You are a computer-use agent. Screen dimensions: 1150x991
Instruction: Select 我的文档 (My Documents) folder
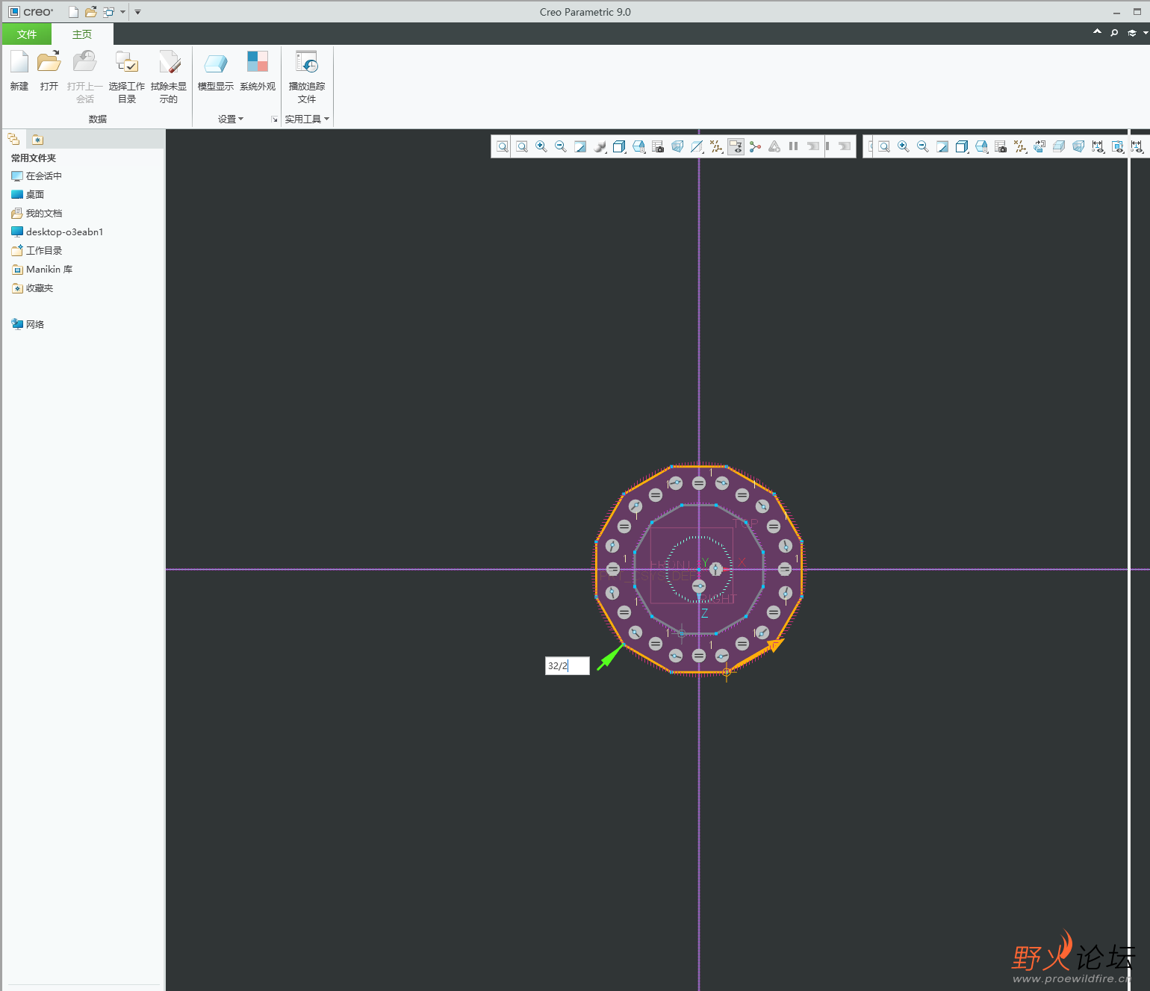(x=37, y=214)
